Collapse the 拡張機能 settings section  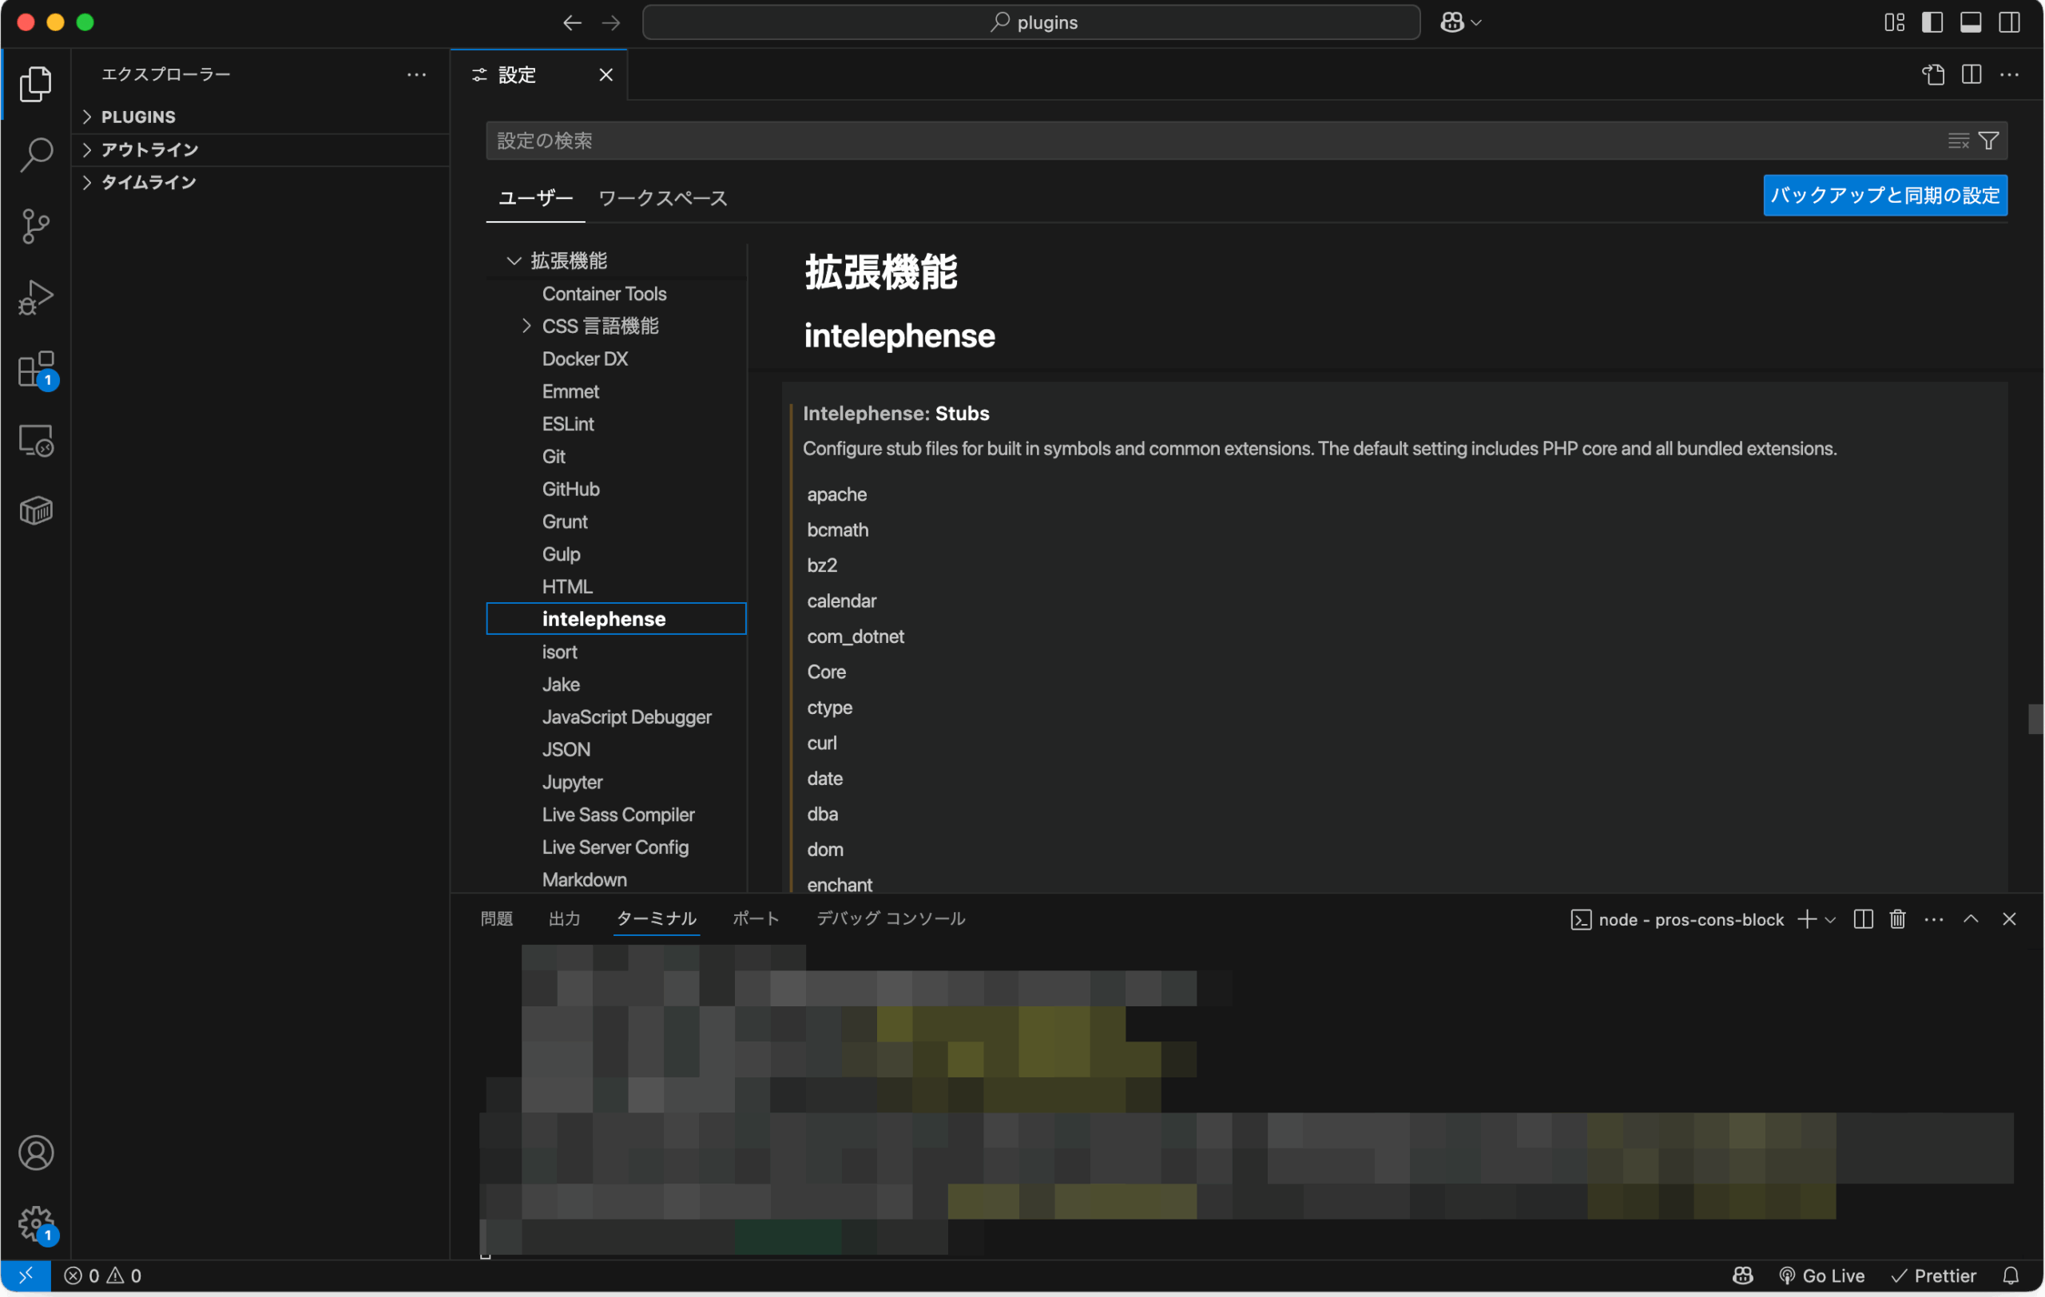click(x=513, y=260)
